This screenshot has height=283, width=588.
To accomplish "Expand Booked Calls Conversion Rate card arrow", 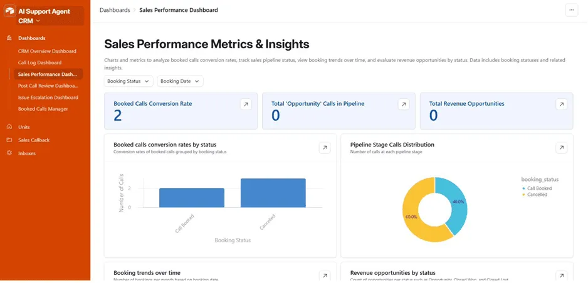I will pyautogui.click(x=246, y=105).
